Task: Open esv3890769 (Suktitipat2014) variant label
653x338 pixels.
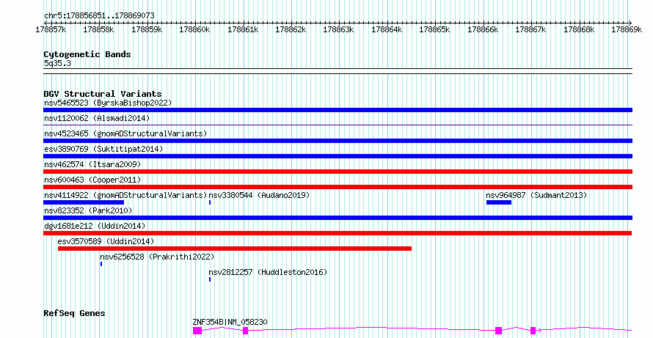Action: pos(103,149)
